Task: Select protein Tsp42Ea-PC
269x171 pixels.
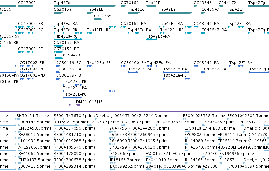Action: pyautogui.click(x=75, y=94)
